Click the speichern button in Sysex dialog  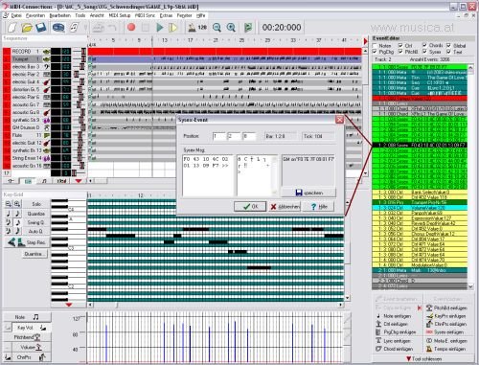tap(308, 193)
